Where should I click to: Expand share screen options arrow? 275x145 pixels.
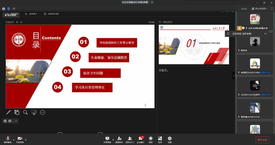pyautogui.click(x=113, y=140)
